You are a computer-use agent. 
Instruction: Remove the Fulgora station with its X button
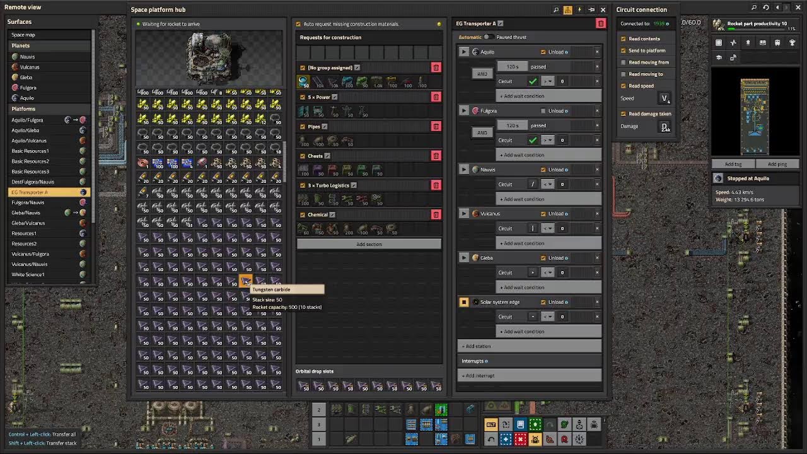(597, 111)
